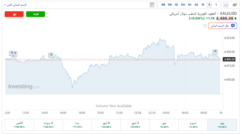Image resolution: width=243 pixels, height=134 pixels.
Task: Switch to the 3 months tab
Action: click(x=135, y=125)
